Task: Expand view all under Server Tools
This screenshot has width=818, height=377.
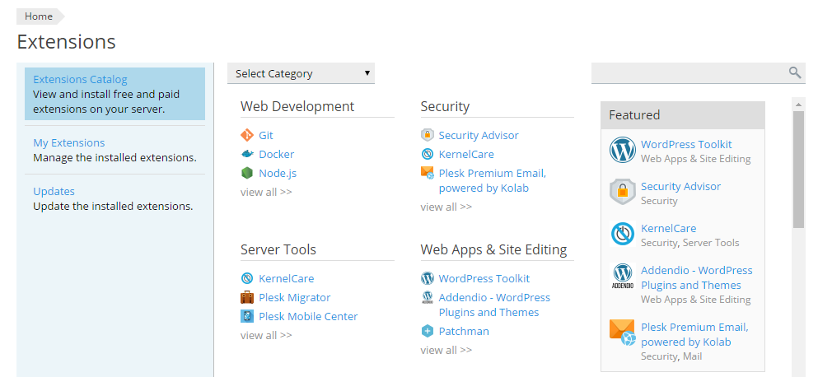Action: click(x=265, y=335)
